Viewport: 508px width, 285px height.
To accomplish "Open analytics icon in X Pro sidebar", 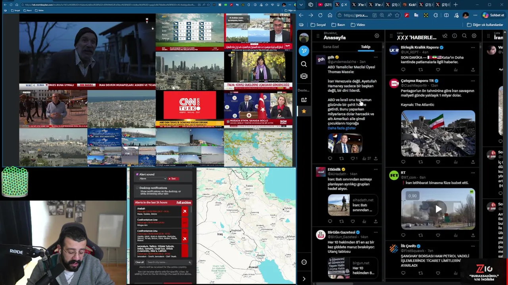I will point(304,100).
